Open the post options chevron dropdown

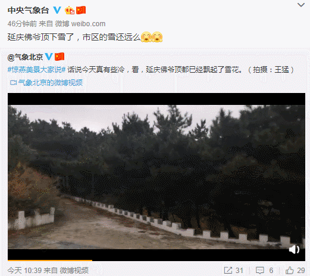[x=301, y=5]
